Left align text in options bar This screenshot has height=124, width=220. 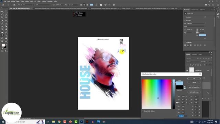tap(81, 5)
